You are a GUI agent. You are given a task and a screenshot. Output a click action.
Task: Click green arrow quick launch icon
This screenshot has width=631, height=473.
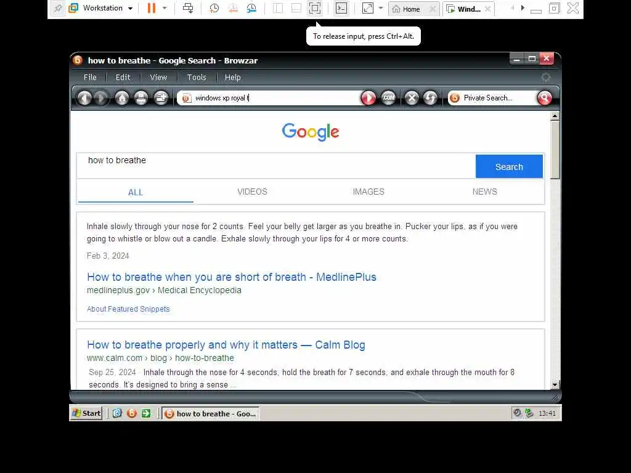(146, 413)
